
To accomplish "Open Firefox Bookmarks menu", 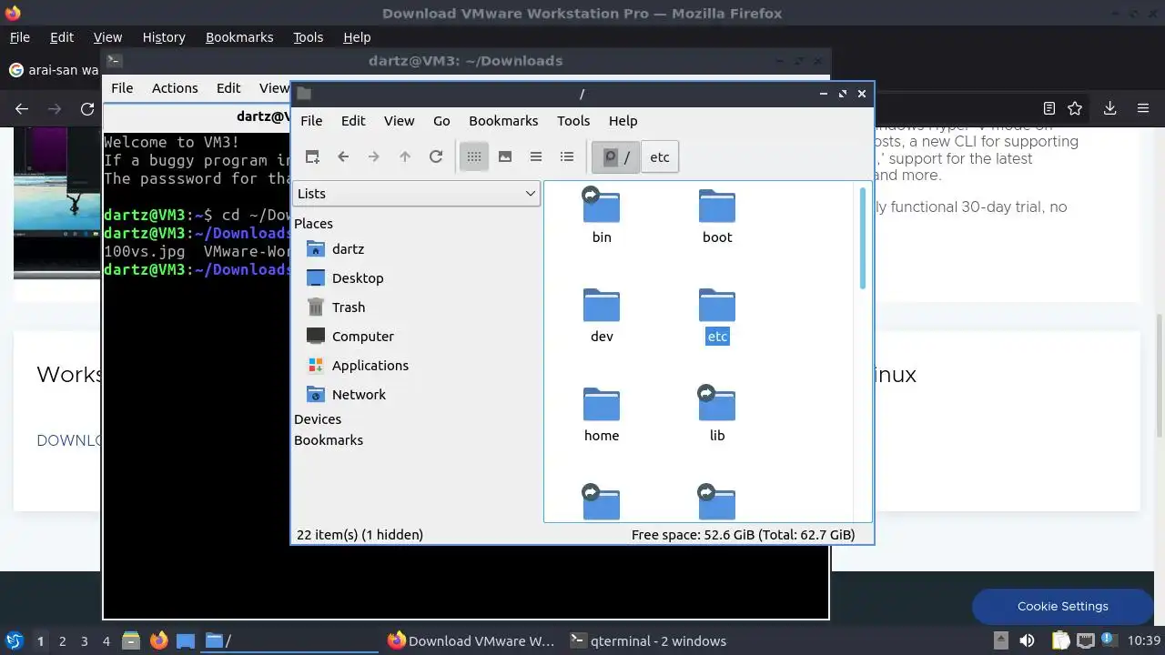I will pyautogui.click(x=239, y=37).
